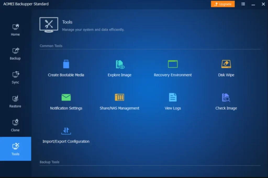Open Notification Settings envelope icon
Image resolution: width=268 pixels, height=178 pixels.
pyautogui.click(x=66, y=97)
